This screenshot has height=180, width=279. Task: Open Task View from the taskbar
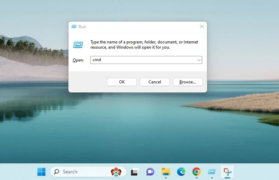coord(135,172)
